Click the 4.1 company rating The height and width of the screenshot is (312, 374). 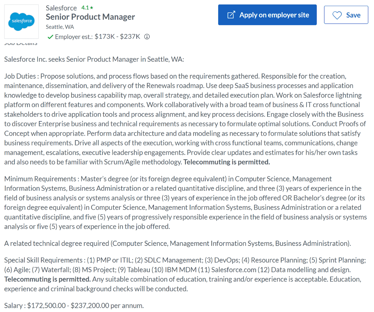pyautogui.click(x=86, y=8)
